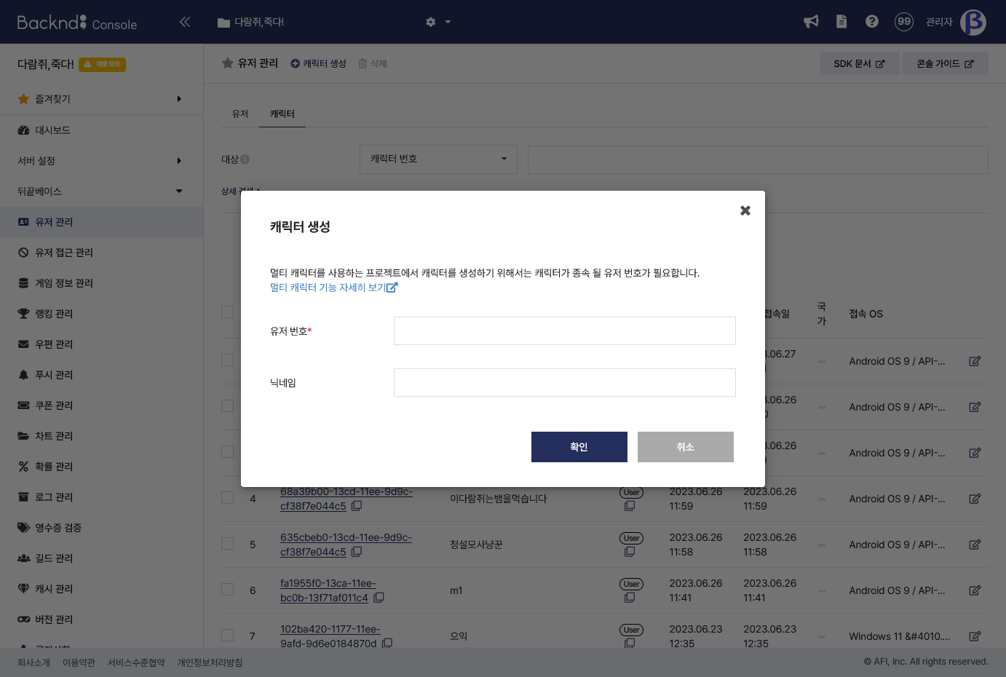The height and width of the screenshot is (677, 1006).
Task: Copy the 68a39b00 character ID
Action: point(357,506)
